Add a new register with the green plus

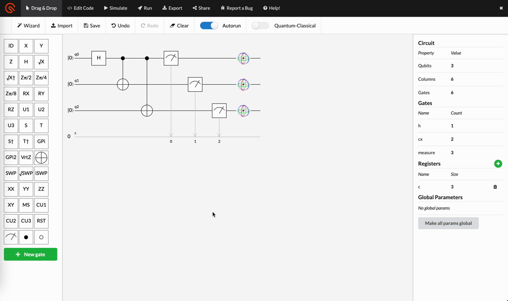[498, 164]
